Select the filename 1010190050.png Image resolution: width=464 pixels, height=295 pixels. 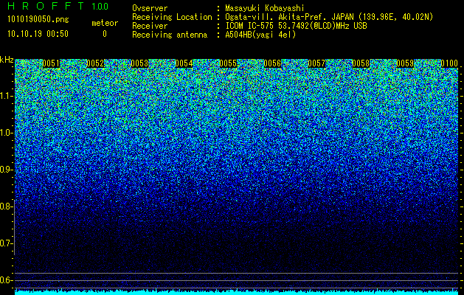(38, 19)
